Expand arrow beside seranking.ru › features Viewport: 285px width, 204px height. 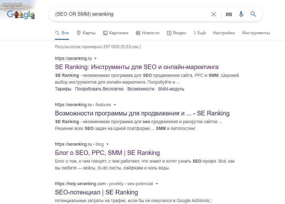pos(115,105)
